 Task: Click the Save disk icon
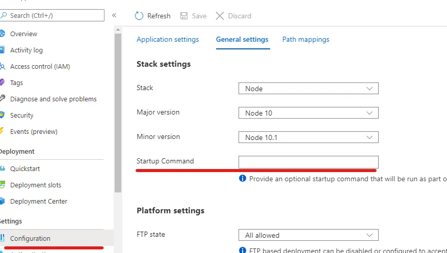[x=184, y=16]
